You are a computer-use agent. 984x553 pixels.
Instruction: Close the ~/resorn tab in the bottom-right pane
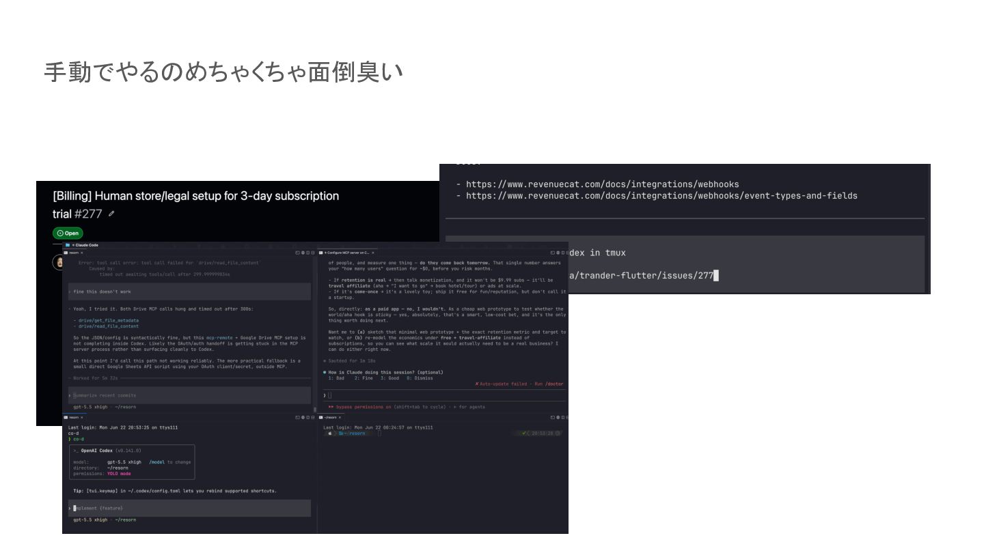tap(340, 417)
